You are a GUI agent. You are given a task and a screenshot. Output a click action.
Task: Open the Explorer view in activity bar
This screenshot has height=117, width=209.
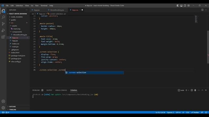(x=3, y=11)
